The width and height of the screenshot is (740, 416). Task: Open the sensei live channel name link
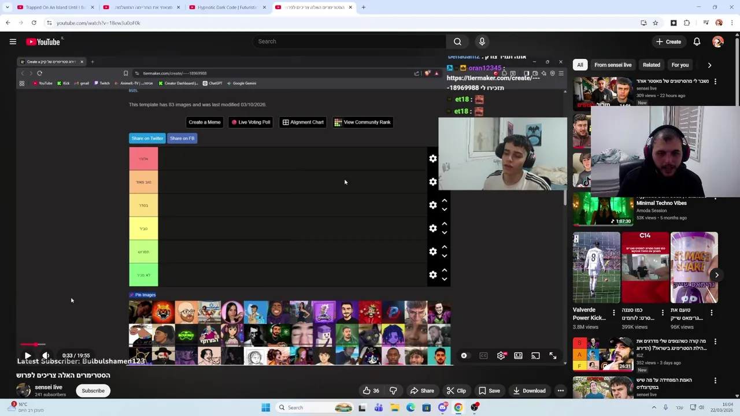tap(48, 387)
